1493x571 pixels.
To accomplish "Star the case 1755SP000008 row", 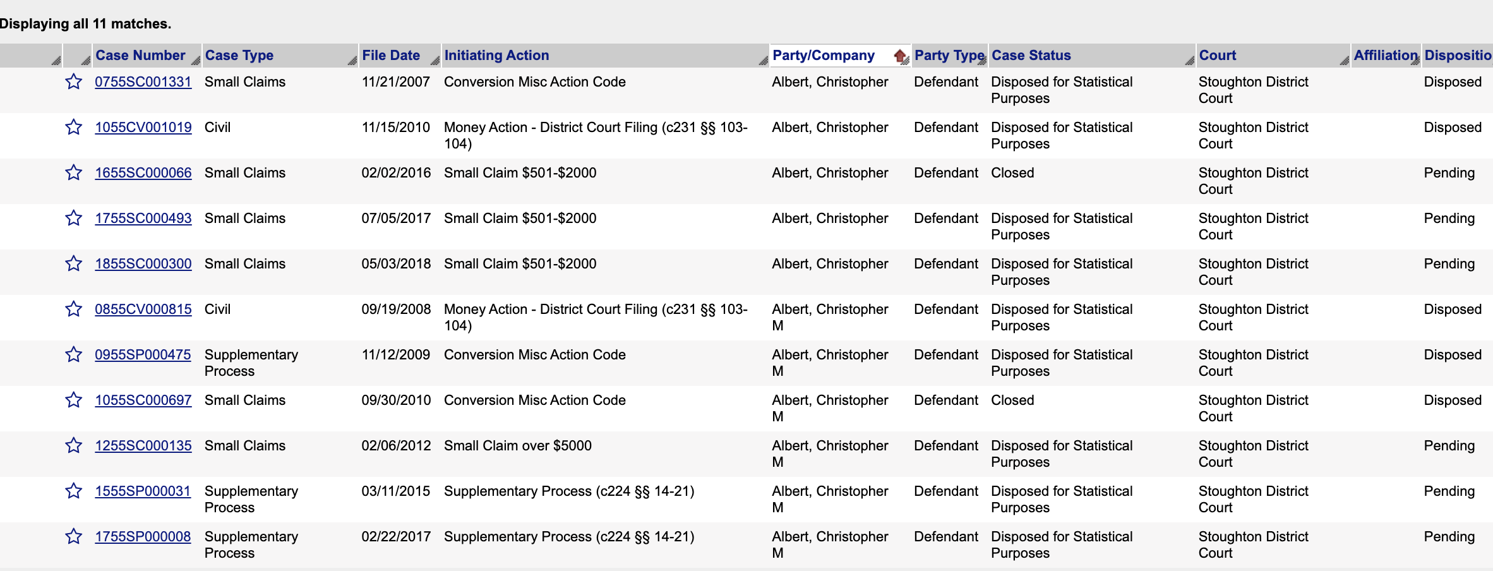I will pos(74,537).
